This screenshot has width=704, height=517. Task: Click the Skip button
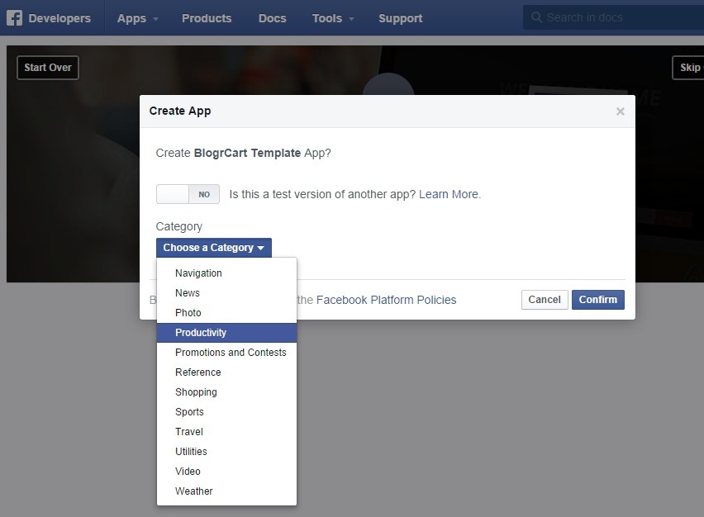click(x=689, y=68)
